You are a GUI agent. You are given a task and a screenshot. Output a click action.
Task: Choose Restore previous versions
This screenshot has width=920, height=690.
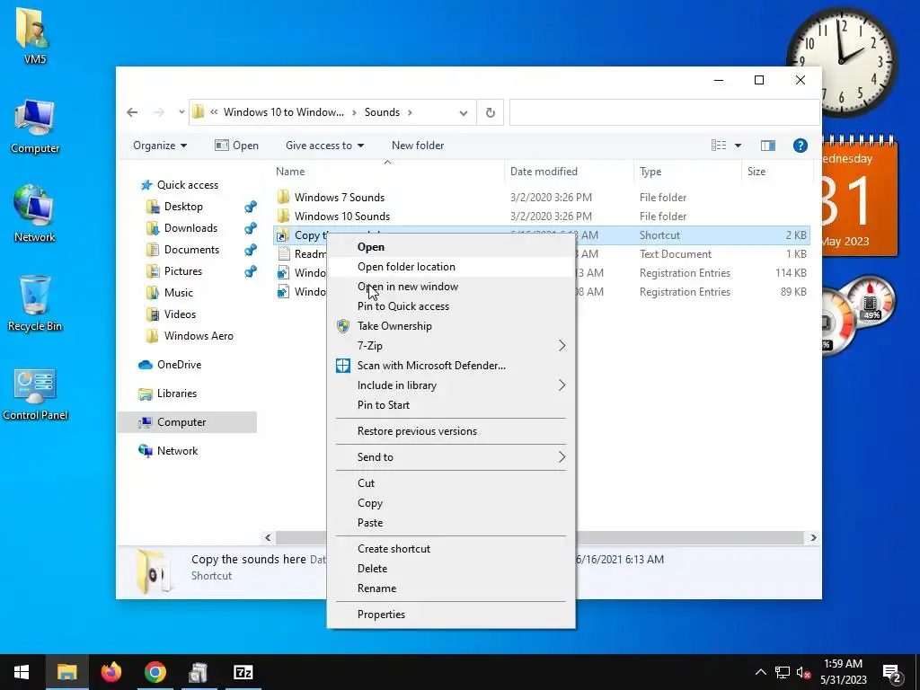[x=451, y=431]
